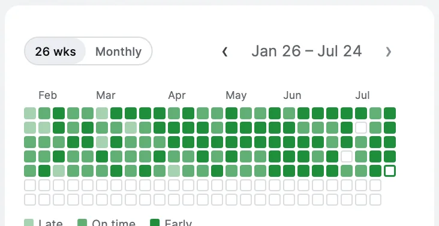Select the empty second-row cell under Jul

click(x=361, y=128)
